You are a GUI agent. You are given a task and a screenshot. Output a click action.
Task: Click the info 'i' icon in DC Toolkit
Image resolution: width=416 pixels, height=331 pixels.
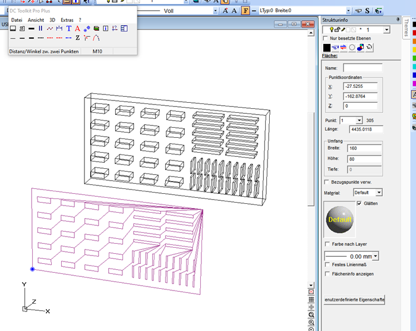click(x=105, y=29)
